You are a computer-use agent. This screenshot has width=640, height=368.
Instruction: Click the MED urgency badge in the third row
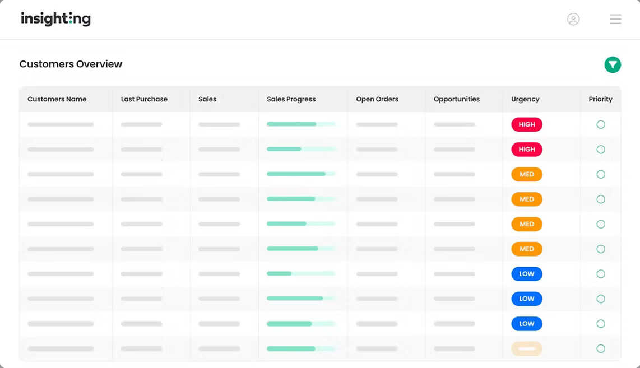click(x=526, y=174)
